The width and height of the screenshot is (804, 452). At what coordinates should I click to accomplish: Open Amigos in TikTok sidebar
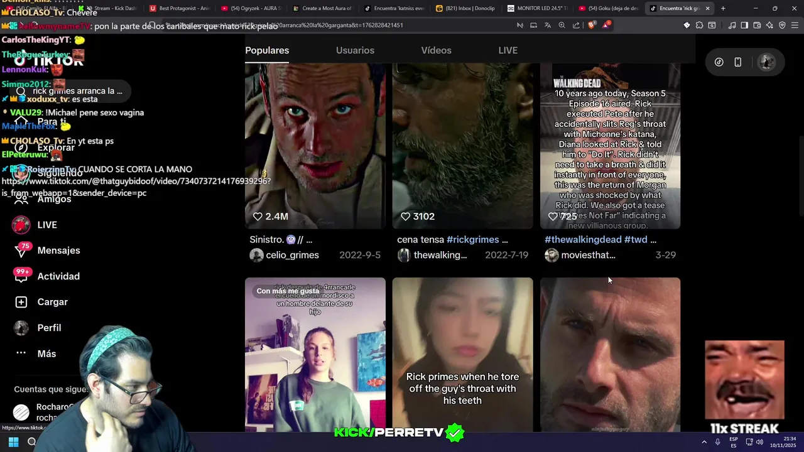(x=43, y=199)
